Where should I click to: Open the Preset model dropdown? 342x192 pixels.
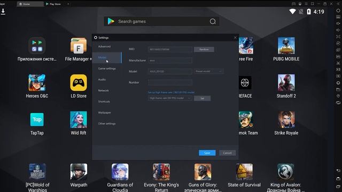click(208, 71)
